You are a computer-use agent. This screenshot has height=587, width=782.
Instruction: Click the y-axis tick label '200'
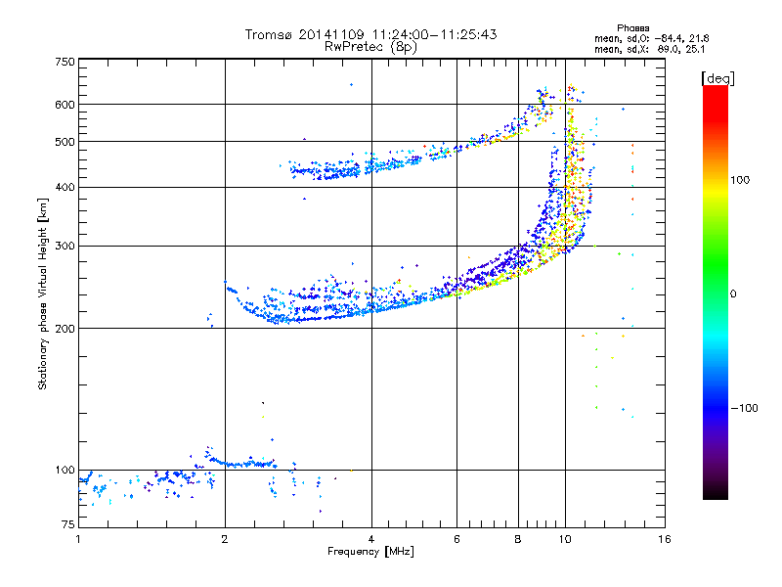[65, 329]
